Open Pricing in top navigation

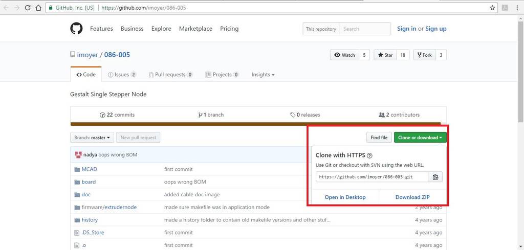(229, 29)
